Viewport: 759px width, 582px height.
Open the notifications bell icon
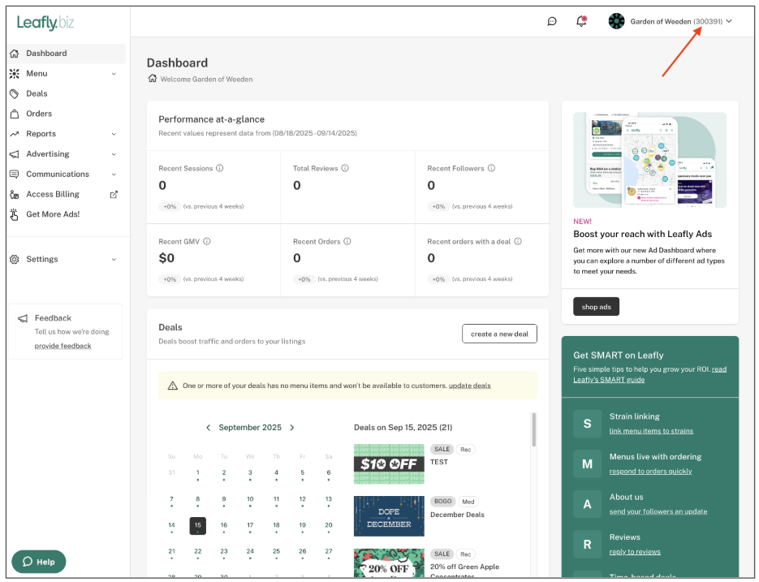[581, 21]
